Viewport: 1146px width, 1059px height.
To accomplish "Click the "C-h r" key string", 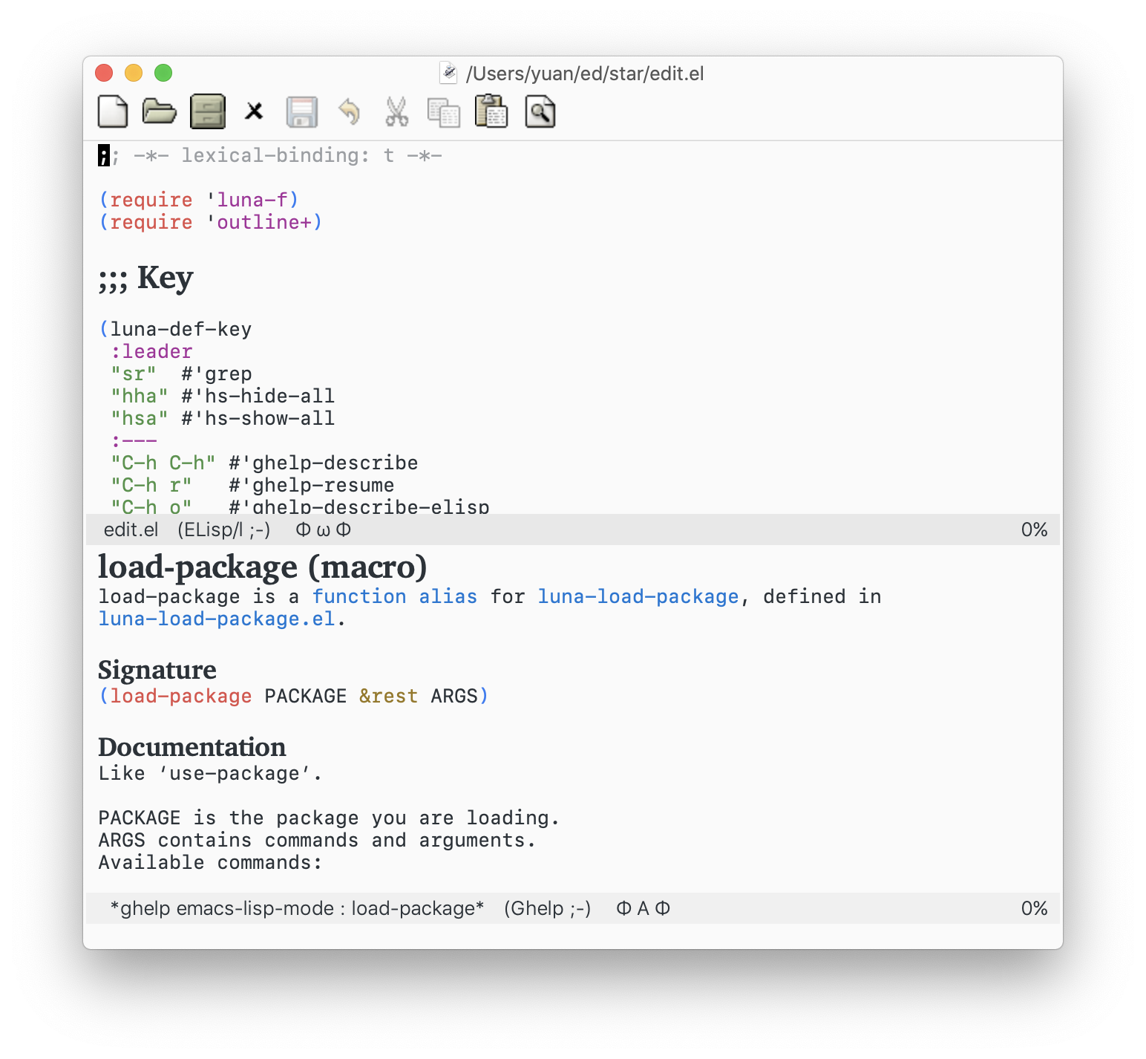I will pyautogui.click(x=151, y=485).
